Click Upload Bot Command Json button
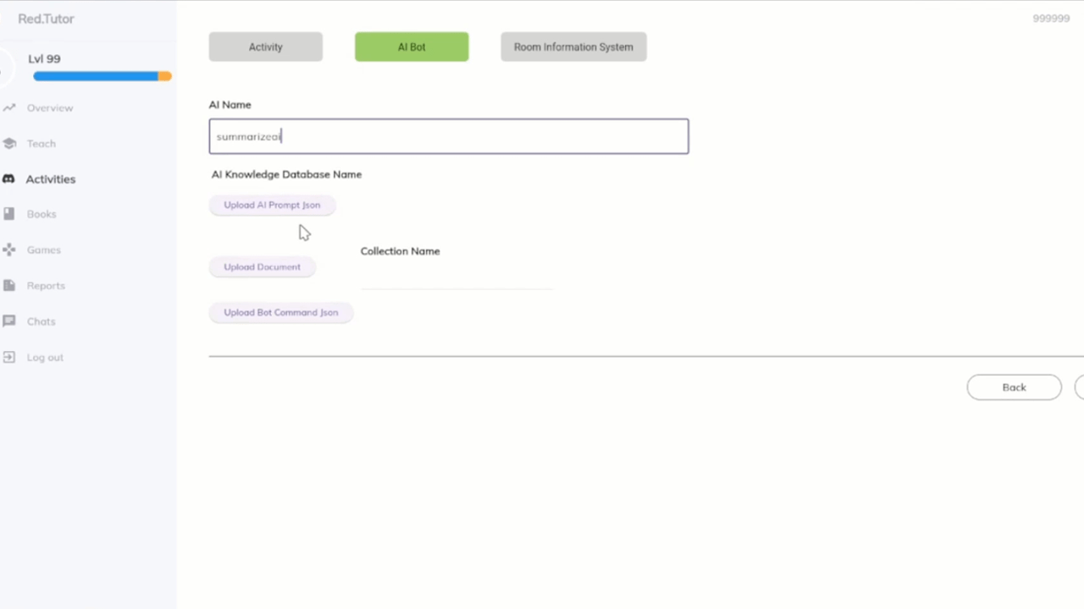The width and height of the screenshot is (1084, 609). [x=280, y=313]
